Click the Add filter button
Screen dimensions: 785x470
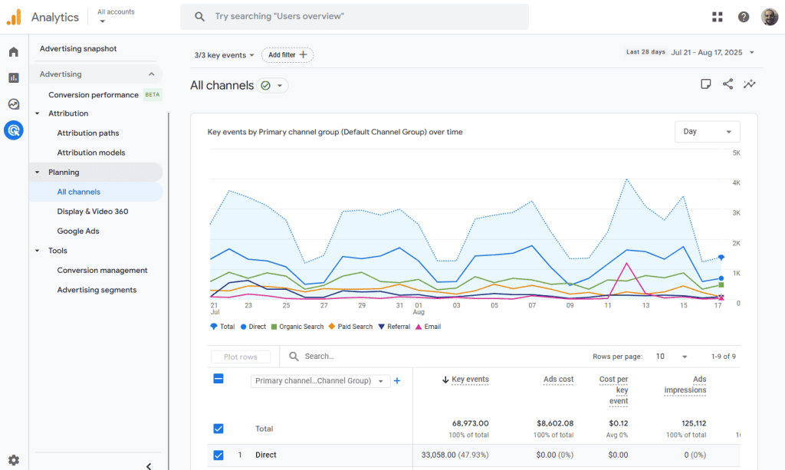coord(287,55)
